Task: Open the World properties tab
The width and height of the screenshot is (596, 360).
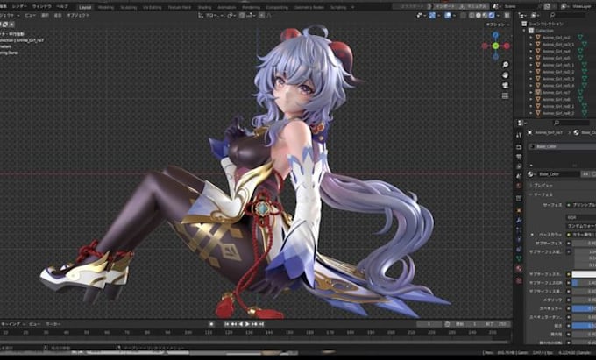Action: (519, 186)
